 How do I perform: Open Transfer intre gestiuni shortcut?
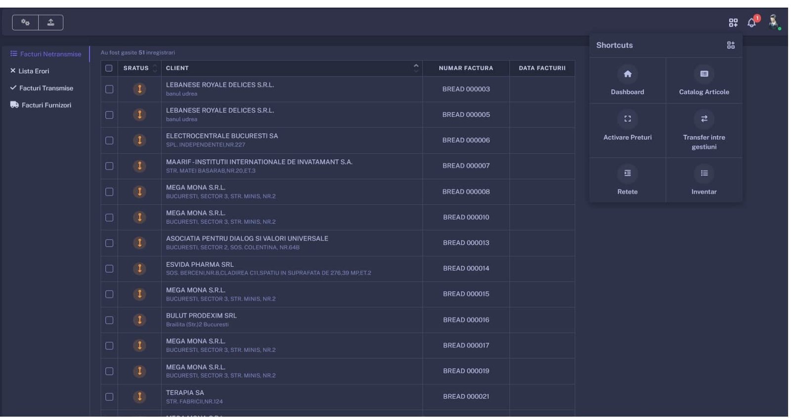(x=704, y=131)
